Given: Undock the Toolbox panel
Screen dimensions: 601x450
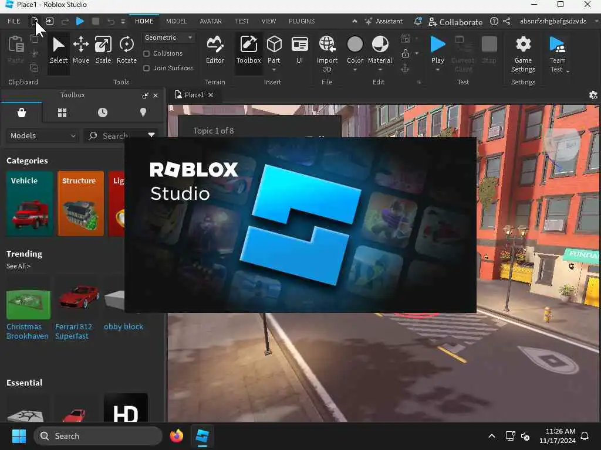Looking at the screenshot, I should (145, 96).
